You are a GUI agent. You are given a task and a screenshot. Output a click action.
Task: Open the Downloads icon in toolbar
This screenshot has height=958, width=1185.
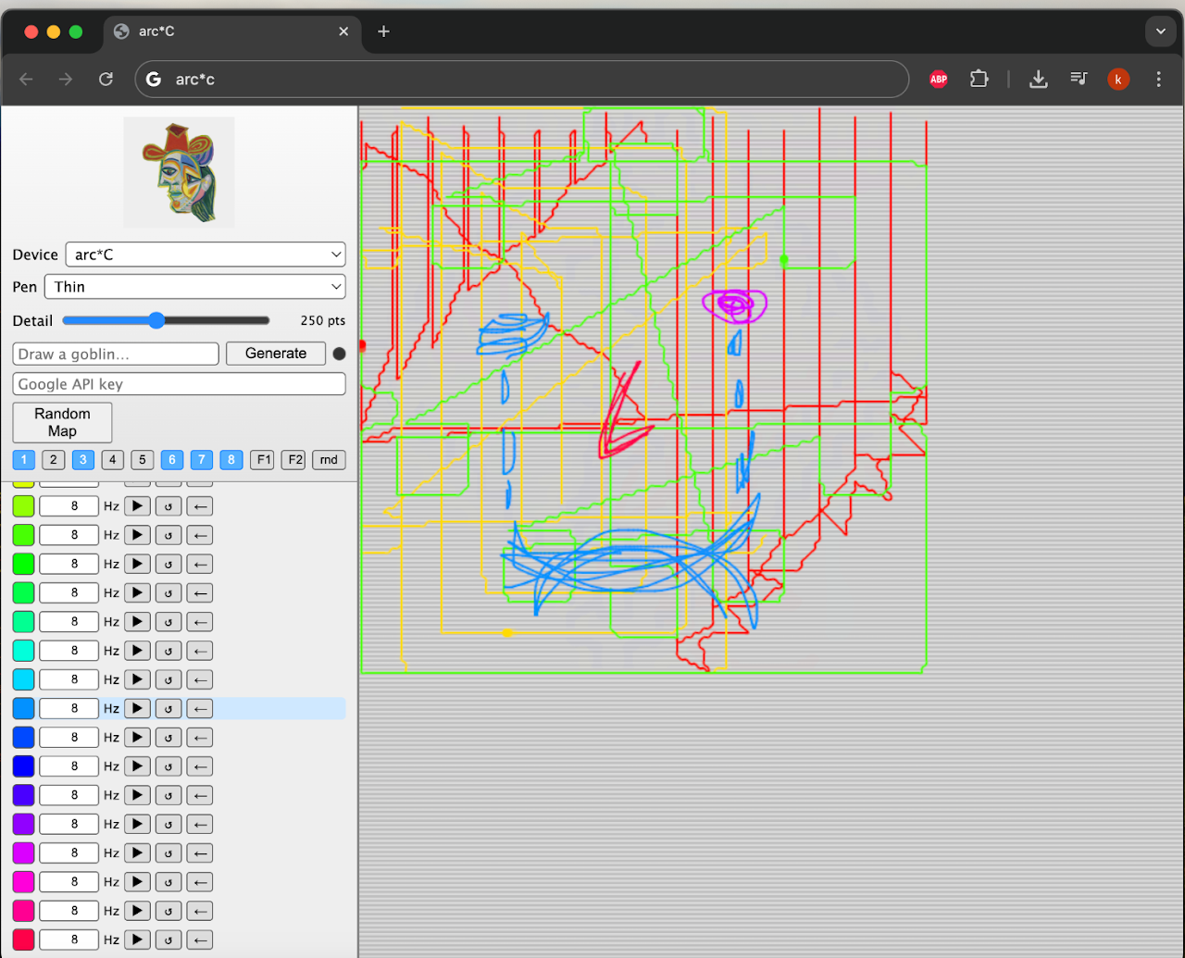[x=1038, y=80]
